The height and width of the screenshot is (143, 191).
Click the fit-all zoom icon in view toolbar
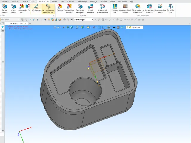pos(99,27)
